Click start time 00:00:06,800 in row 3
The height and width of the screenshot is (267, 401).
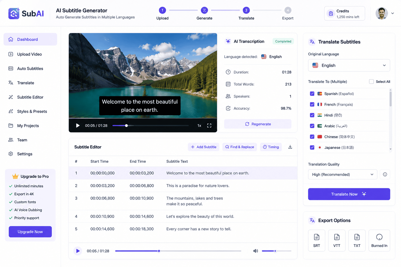coord(103,198)
